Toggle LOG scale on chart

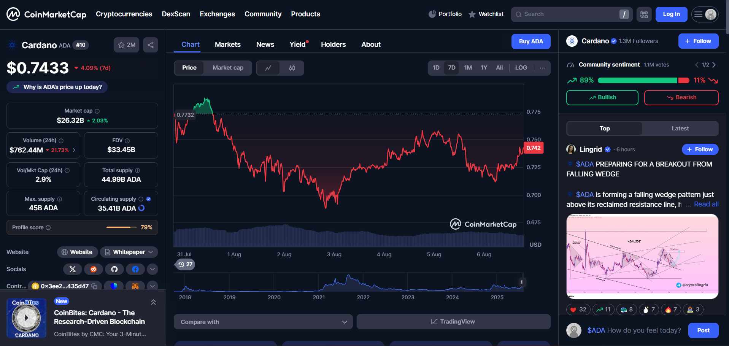click(x=521, y=68)
